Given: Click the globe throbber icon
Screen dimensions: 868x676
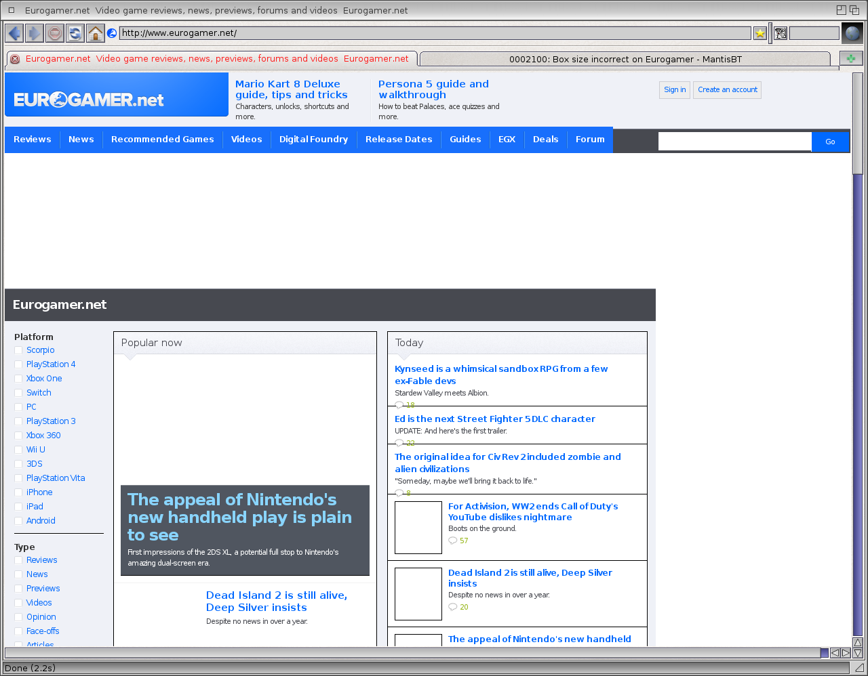Looking at the screenshot, I should click(x=852, y=33).
